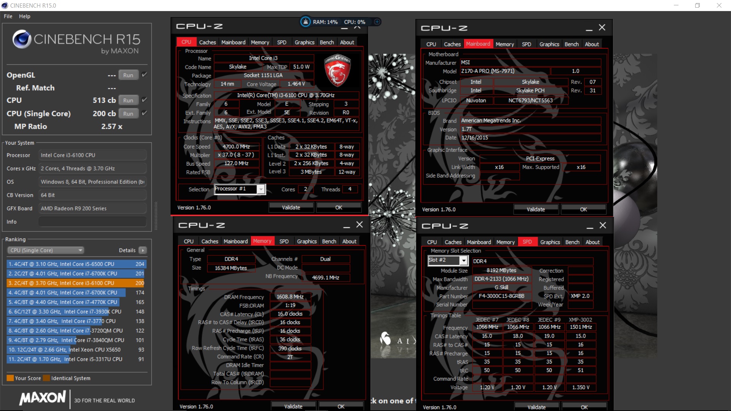Click in the Info field under Your System

point(93,222)
